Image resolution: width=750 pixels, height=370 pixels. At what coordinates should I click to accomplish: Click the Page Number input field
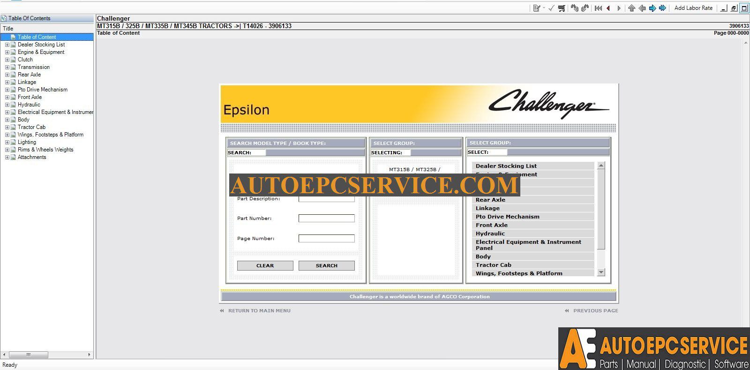click(x=326, y=238)
